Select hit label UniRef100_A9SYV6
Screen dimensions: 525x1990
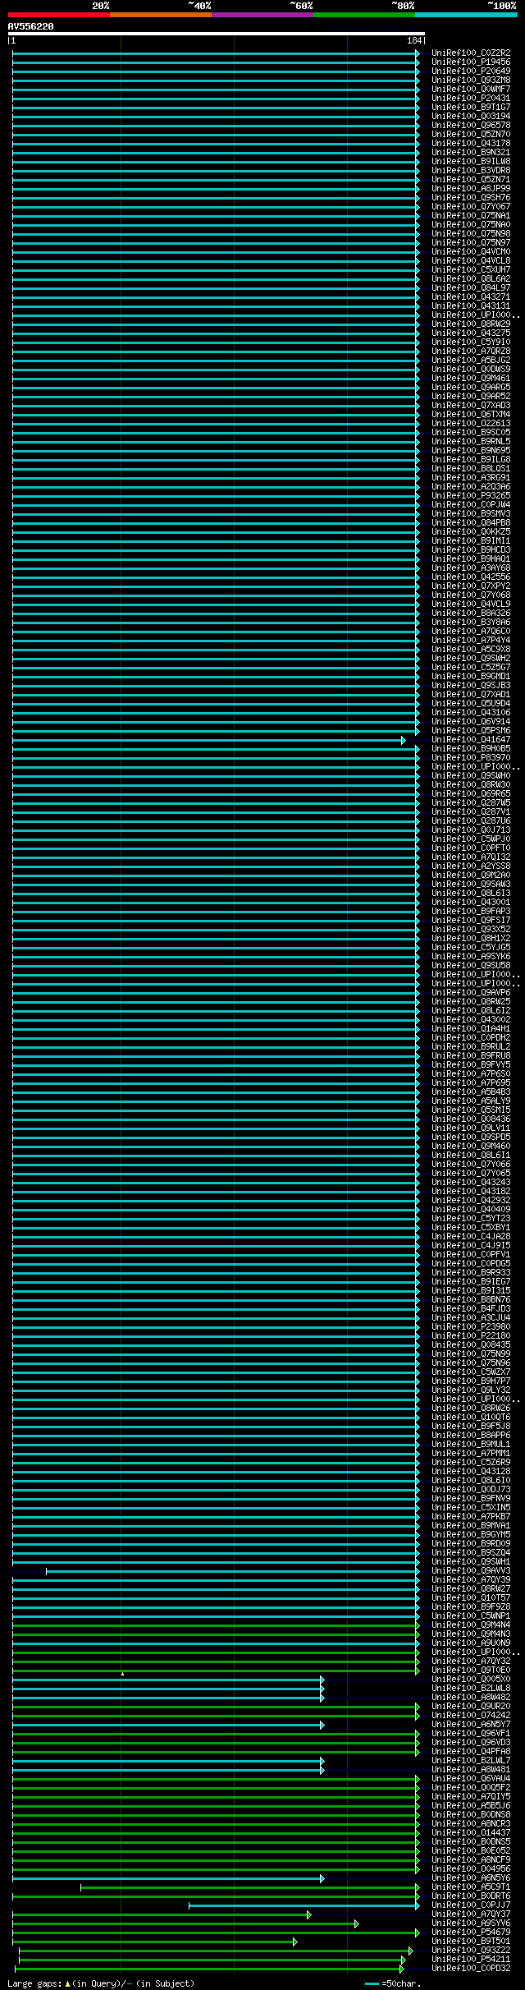click(471, 1923)
